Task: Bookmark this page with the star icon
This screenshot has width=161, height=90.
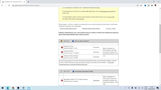Action: coord(141,5)
